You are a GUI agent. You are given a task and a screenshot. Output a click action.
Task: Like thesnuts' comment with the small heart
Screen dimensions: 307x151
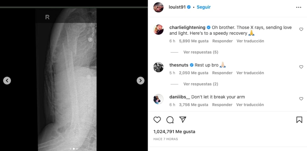pos(301,67)
